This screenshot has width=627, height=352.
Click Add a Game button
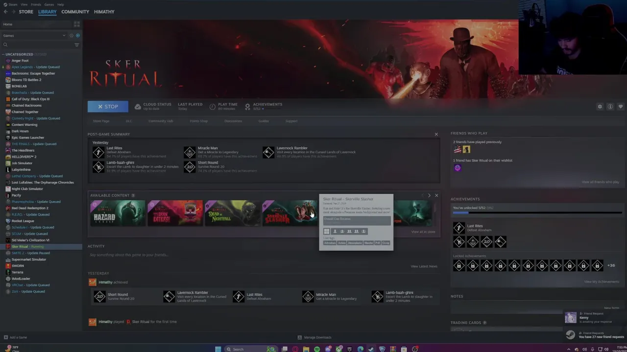coord(15,337)
